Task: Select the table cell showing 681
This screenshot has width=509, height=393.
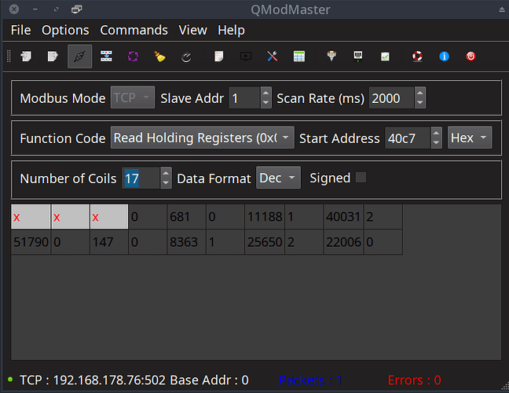Action: coord(186,217)
